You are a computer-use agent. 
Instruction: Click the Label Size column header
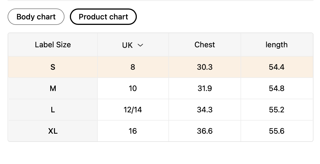53,45
